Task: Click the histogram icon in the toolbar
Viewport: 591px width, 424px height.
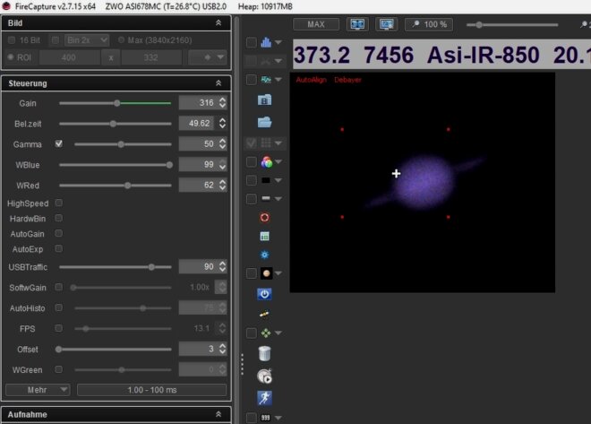Action: coord(265,42)
